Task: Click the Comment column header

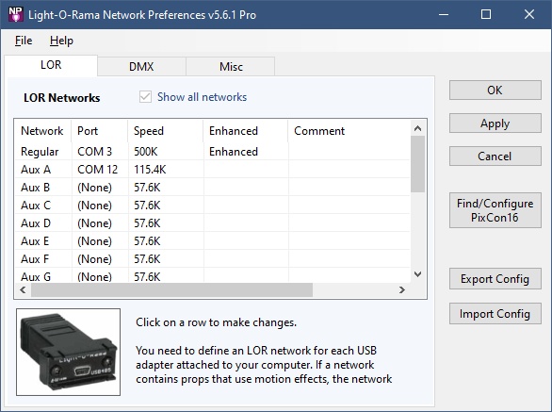Action: 349,131
